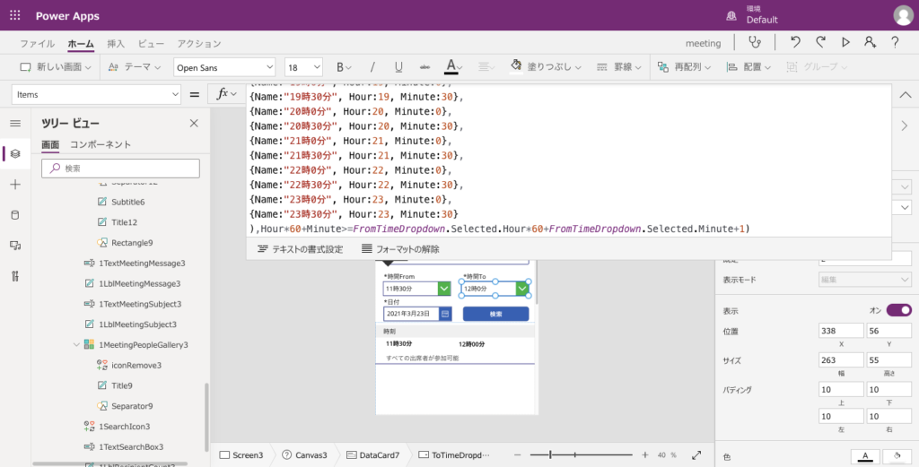Click Format text button
Viewport: 919px width, 467px height.
tap(300, 248)
